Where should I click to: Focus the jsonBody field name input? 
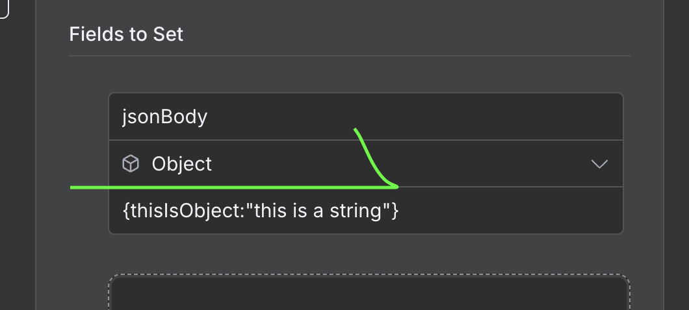tap(365, 117)
